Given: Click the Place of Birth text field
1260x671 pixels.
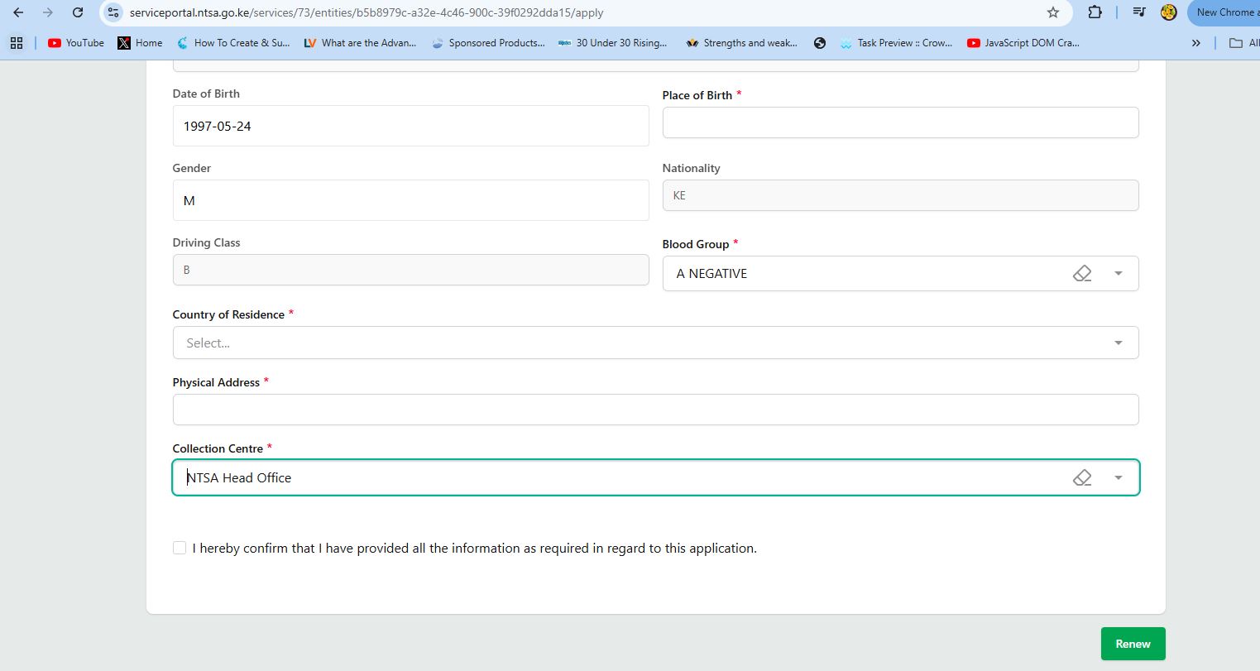Looking at the screenshot, I should tap(899, 122).
